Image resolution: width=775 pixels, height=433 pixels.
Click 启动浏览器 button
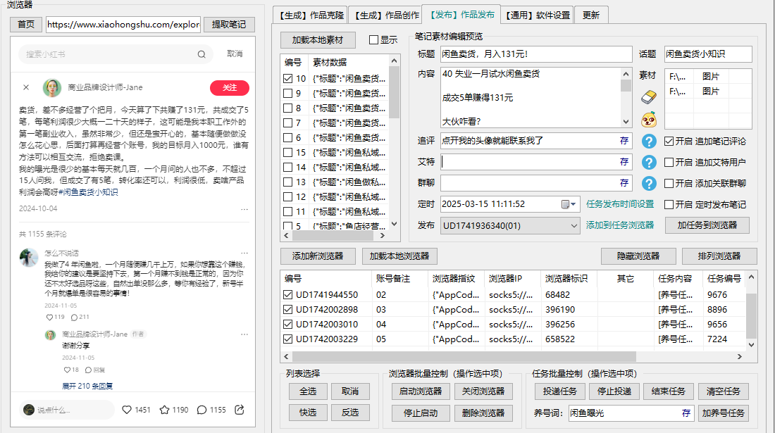(x=421, y=391)
